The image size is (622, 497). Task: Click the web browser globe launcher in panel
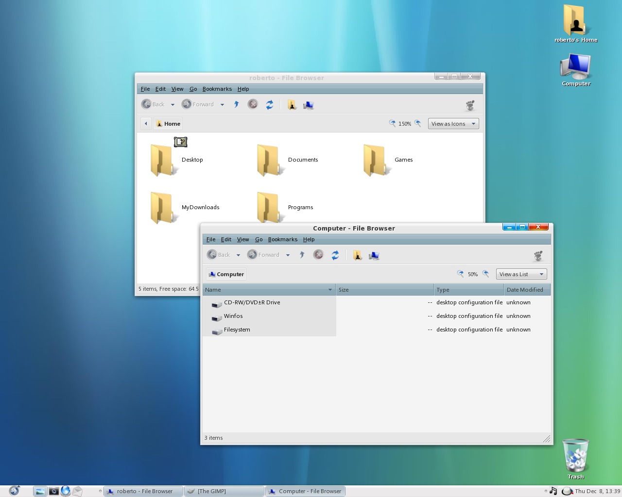[66, 491]
